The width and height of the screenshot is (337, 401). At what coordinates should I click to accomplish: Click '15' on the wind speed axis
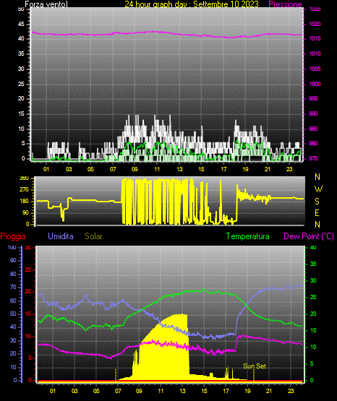click(21, 113)
